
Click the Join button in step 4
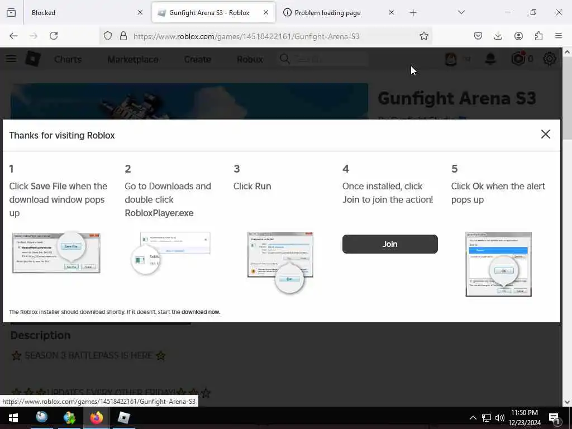click(390, 244)
